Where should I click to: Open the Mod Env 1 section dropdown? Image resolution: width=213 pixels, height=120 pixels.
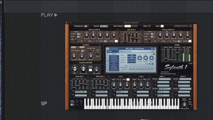[88, 77]
